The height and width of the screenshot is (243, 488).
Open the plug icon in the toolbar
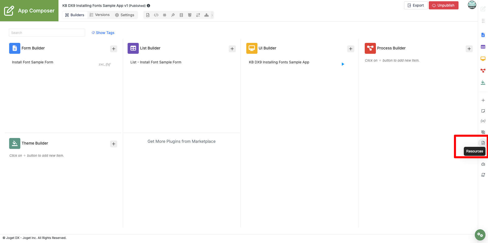point(173,15)
